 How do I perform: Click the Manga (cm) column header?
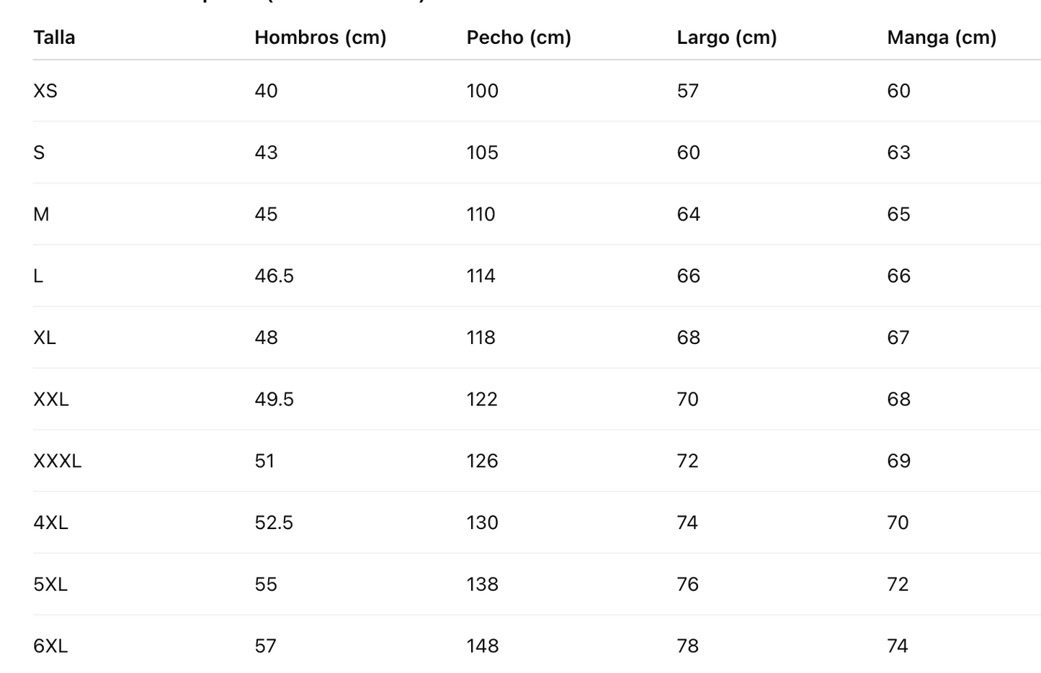point(942,37)
